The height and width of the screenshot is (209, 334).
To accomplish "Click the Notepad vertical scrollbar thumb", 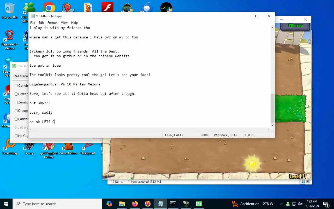I will click(x=272, y=108).
